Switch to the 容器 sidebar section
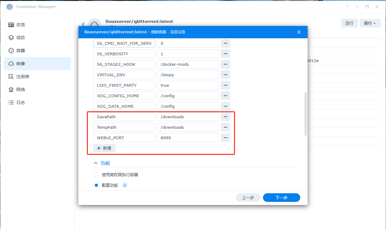The width and height of the screenshot is (386, 230). tap(20, 51)
